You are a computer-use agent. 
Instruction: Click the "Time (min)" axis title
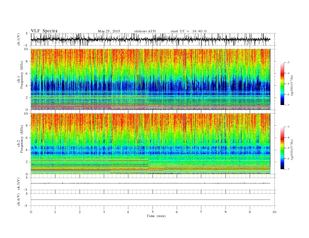point(156,216)
